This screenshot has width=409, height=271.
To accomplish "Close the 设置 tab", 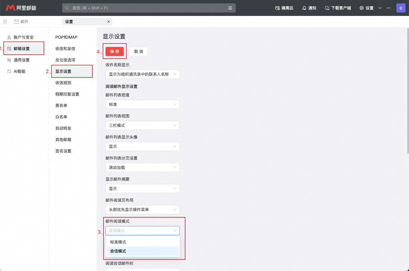I will (108, 22).
